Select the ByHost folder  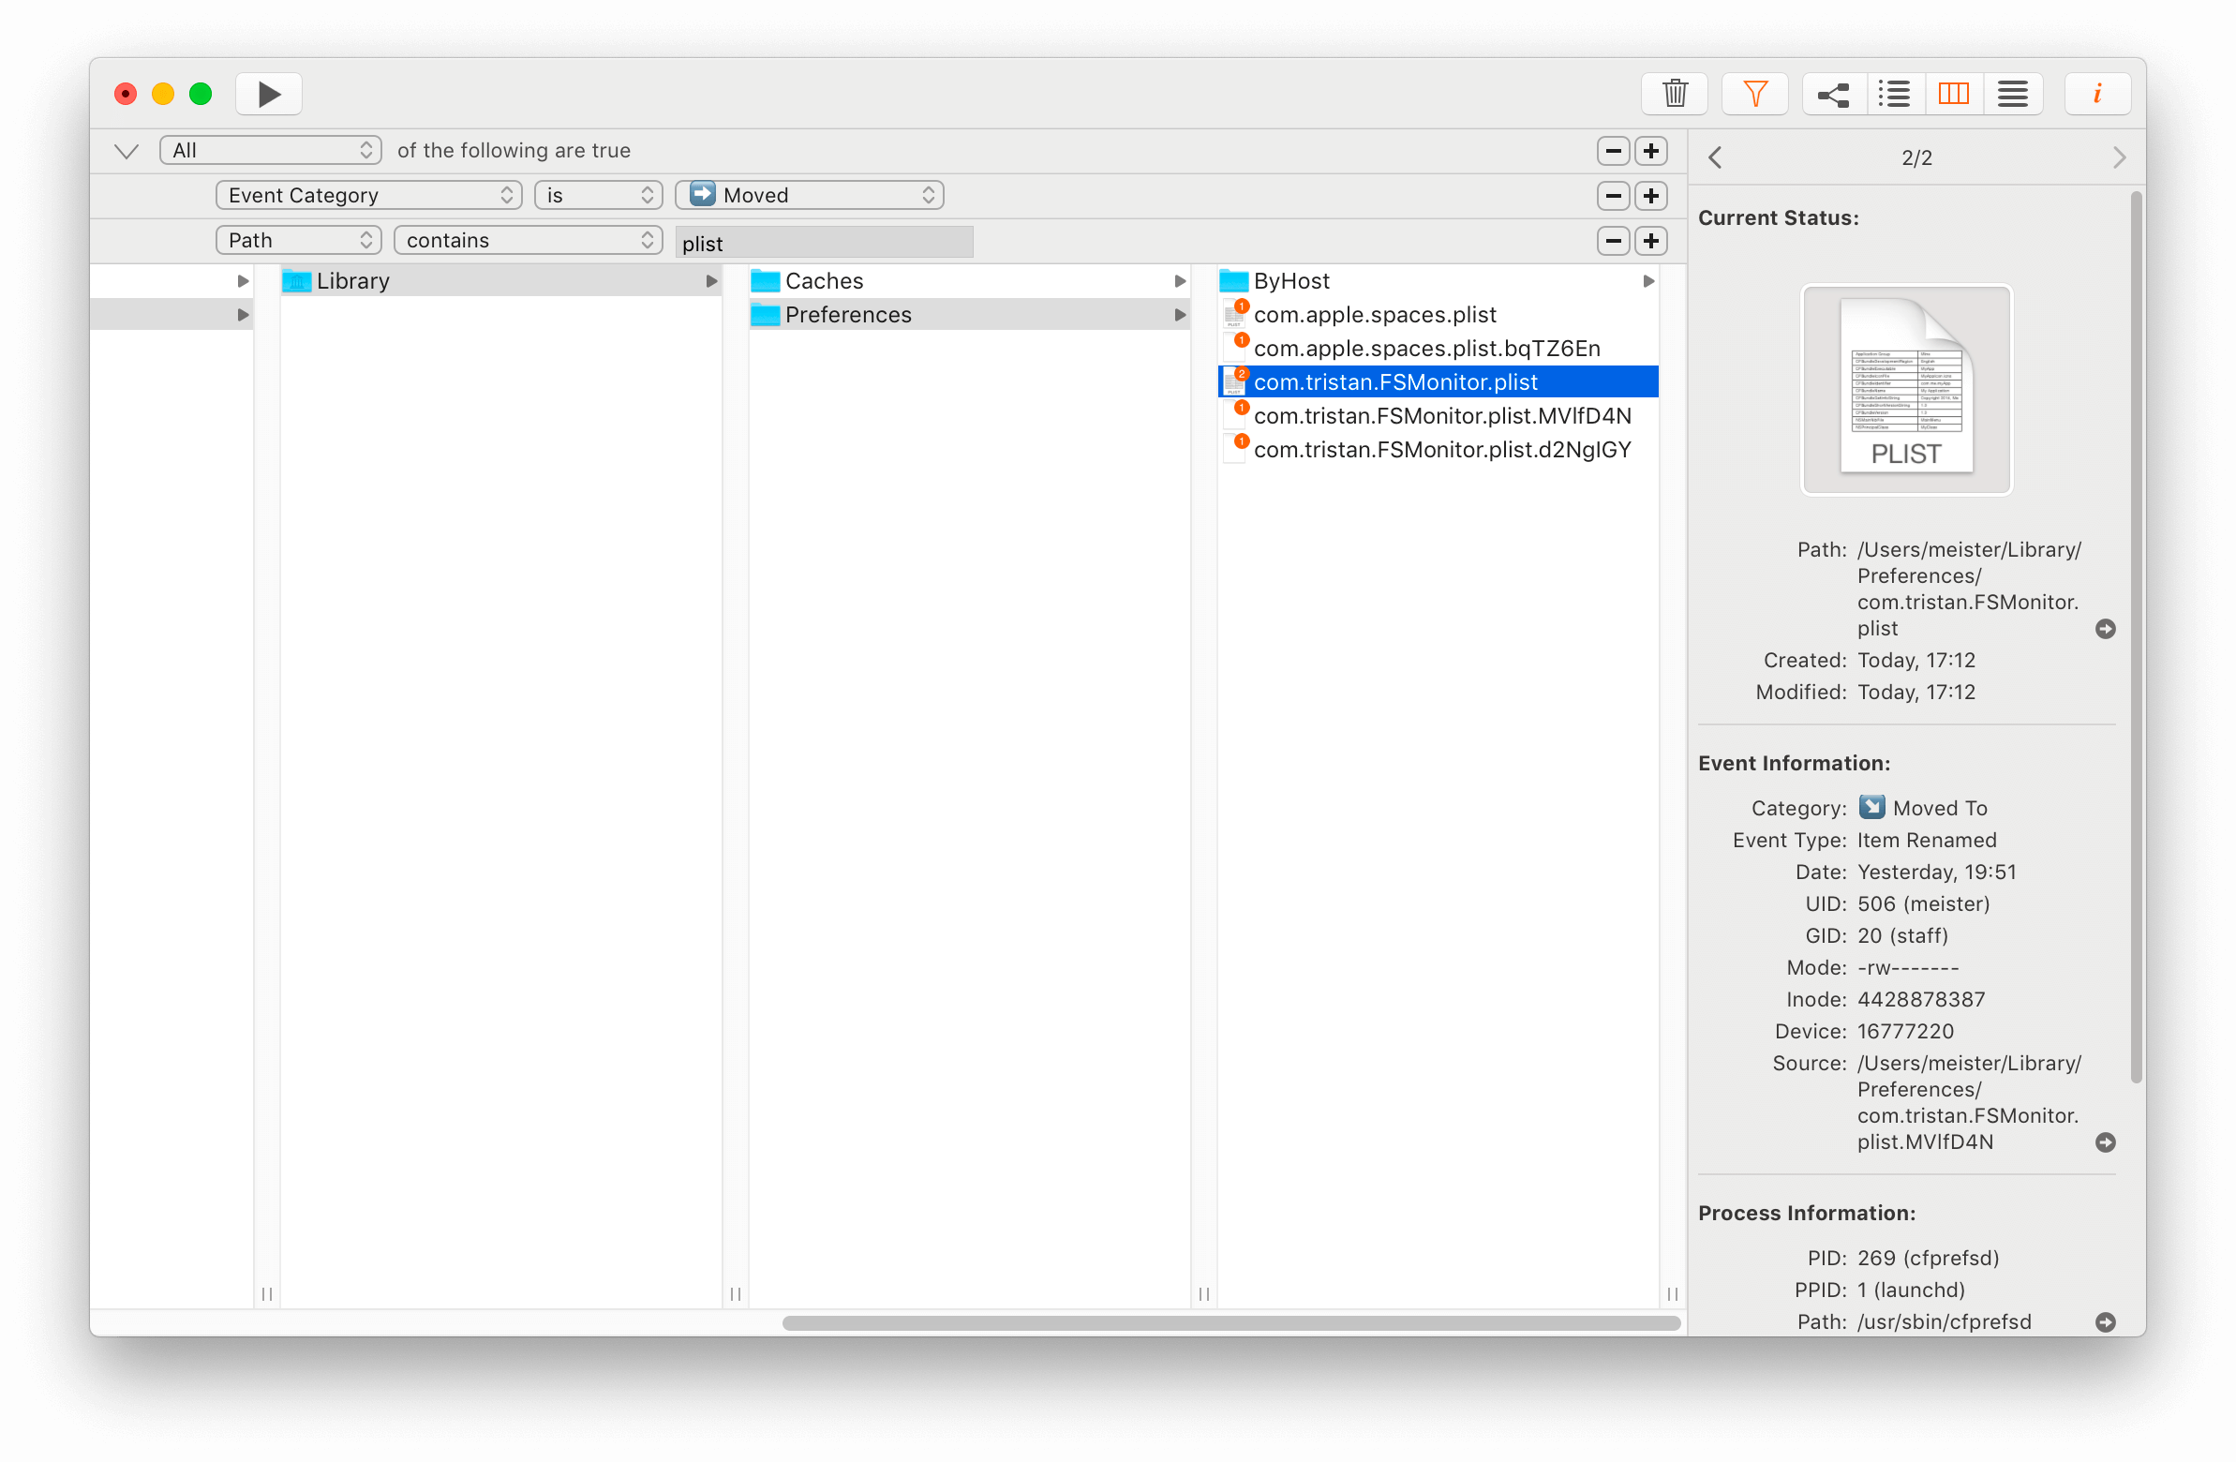[1438, 281]
